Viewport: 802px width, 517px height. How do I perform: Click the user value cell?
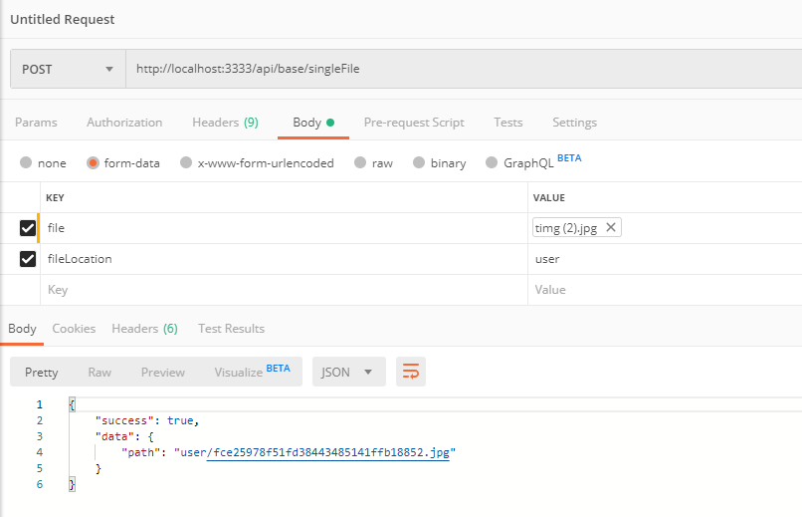665,259
